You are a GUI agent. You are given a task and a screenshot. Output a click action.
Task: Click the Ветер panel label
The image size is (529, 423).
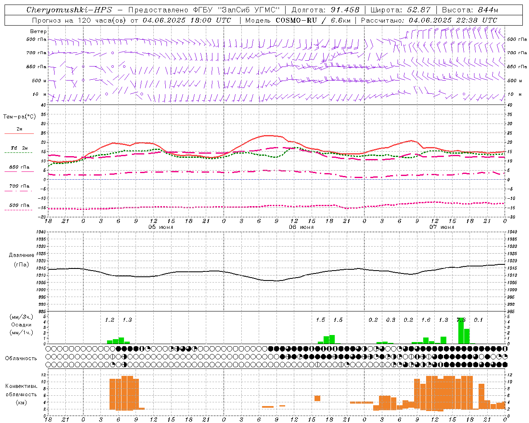[x=38, y=31]
